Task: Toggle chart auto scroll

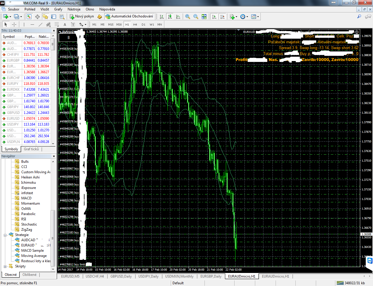Action: (x=214, y=17)
